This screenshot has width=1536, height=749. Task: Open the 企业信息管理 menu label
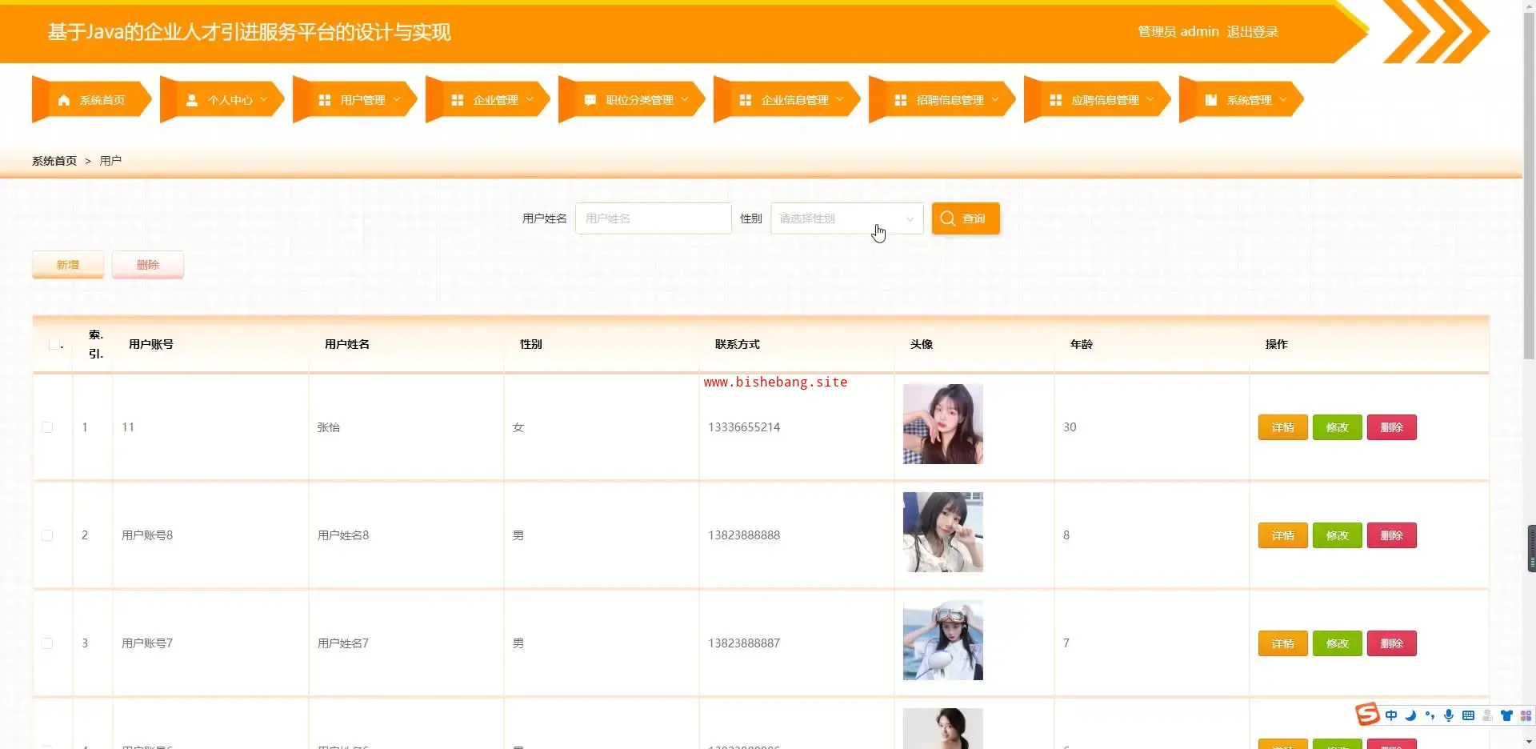tap(795, 100)
